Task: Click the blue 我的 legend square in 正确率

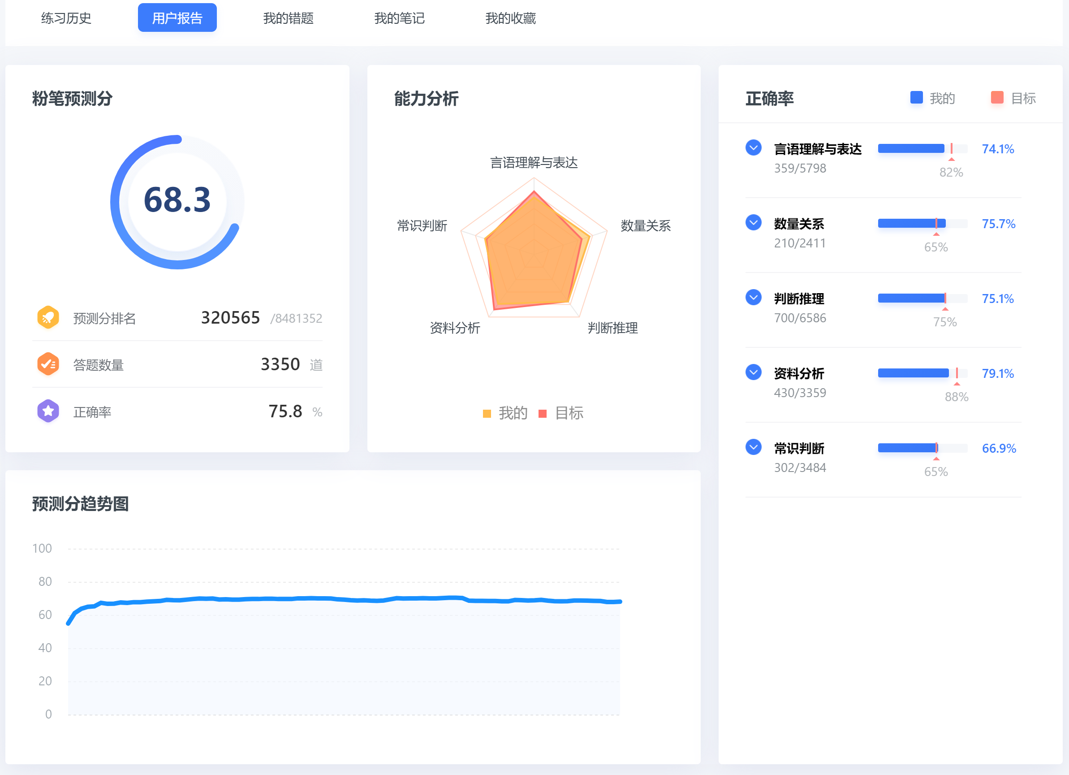Action: tap(916, 98)
